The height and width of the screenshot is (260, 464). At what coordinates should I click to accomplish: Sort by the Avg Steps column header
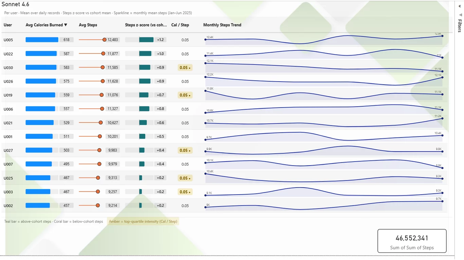point(88,25)
